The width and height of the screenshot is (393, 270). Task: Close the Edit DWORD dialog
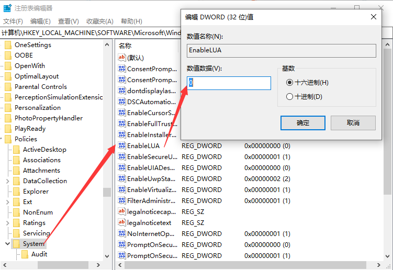pyautogui.click(x=373, y=17)
